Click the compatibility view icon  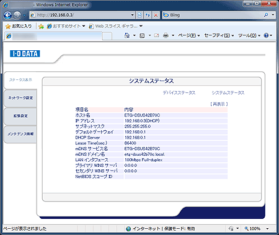(x=140, y=15)
